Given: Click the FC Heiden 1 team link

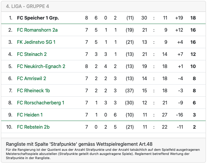Looking at the screenshot, I should tap(30, 115).
